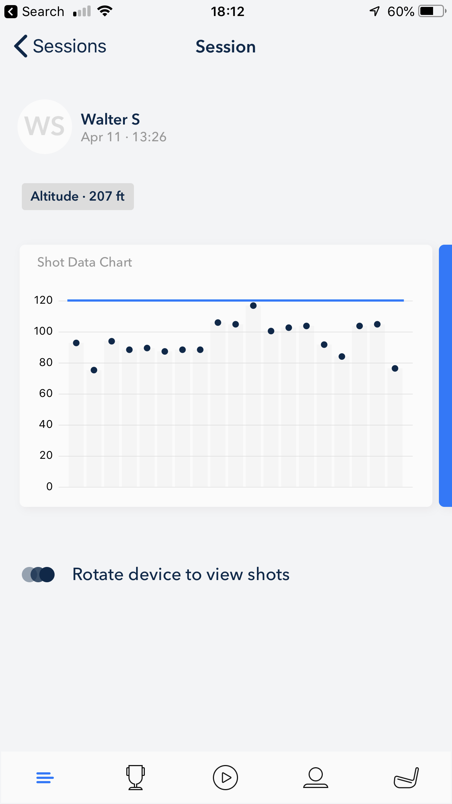
Task: Tap the next blue card on right edge
Action: tap(445, 376)
